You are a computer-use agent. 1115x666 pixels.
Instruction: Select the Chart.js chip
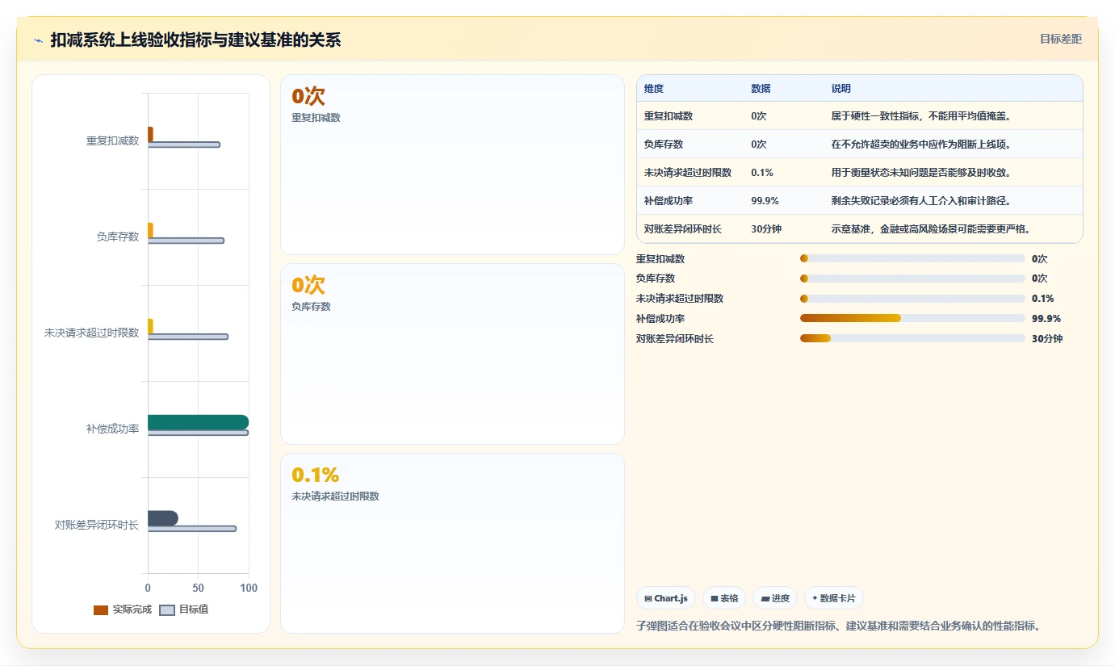pos(666,598)
